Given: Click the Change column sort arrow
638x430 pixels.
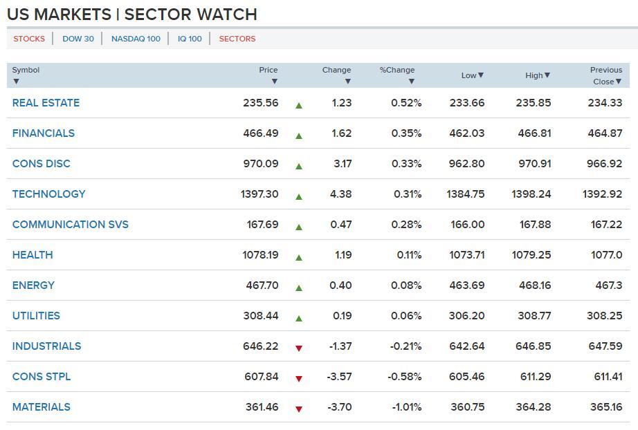Looking at the screenshot, I should click(347, 82).
